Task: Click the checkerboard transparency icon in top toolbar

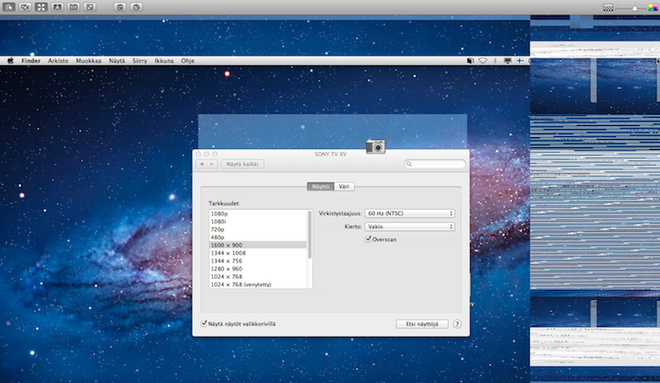Action: coord(607,6)
